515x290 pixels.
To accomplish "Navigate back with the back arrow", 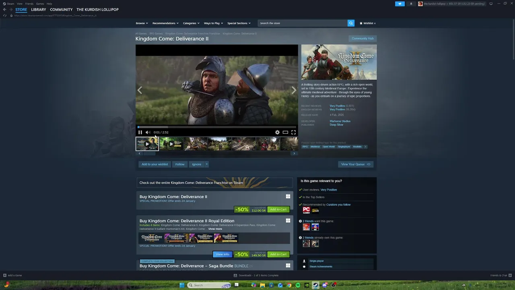I will 5,9.
